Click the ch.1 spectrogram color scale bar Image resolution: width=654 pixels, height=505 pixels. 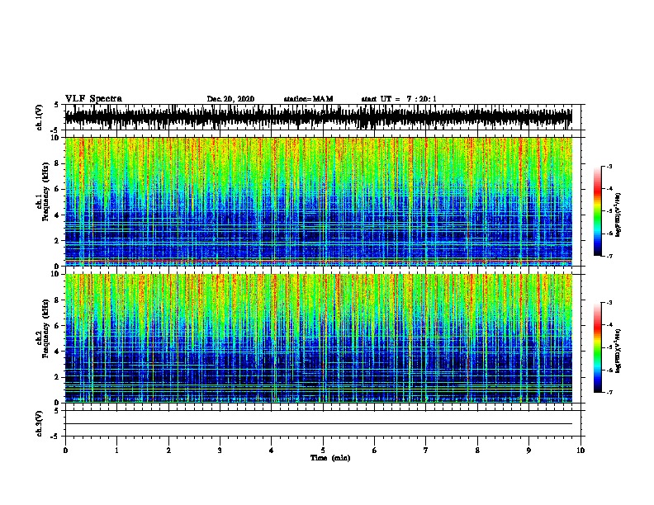point(598,211)
